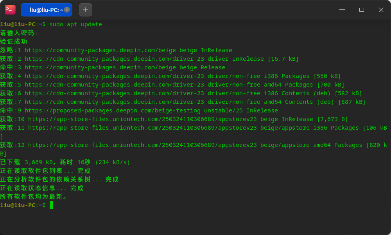The height and width of the screenshot is (235, 391).
Task: Click the i386 Packages [550 kB] line
Action: click(170, 76)
